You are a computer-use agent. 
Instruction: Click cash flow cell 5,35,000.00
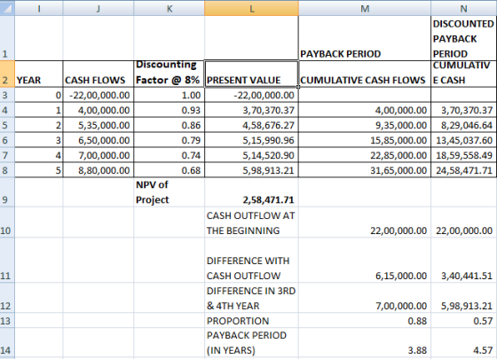coord(99,125)
